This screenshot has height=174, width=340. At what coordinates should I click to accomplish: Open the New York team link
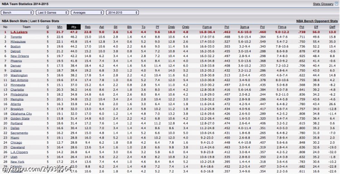point(17,162)
